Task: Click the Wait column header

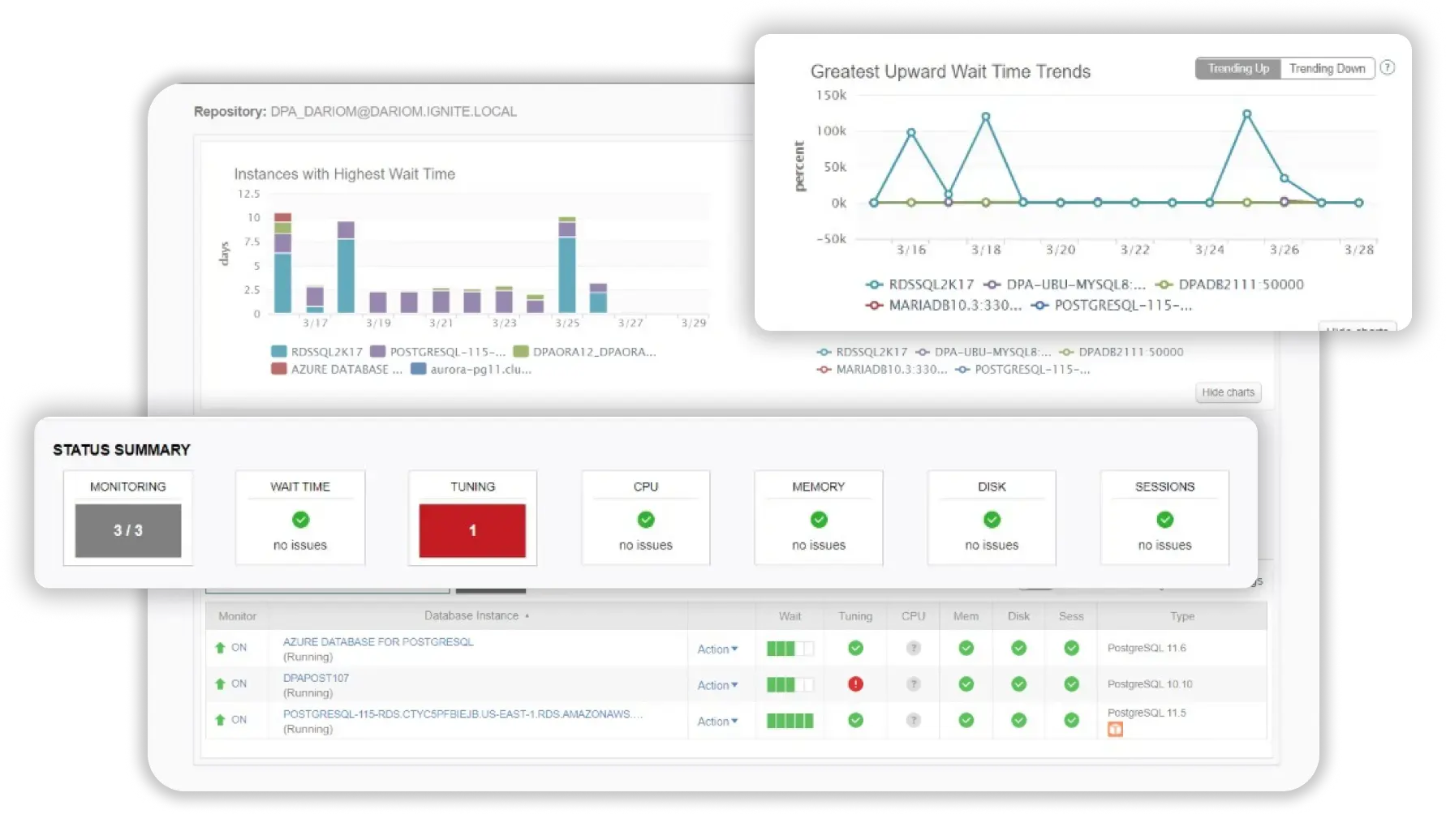Action: (x=789, y=615)
